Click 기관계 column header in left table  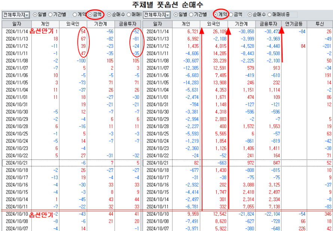click(101, 24)
